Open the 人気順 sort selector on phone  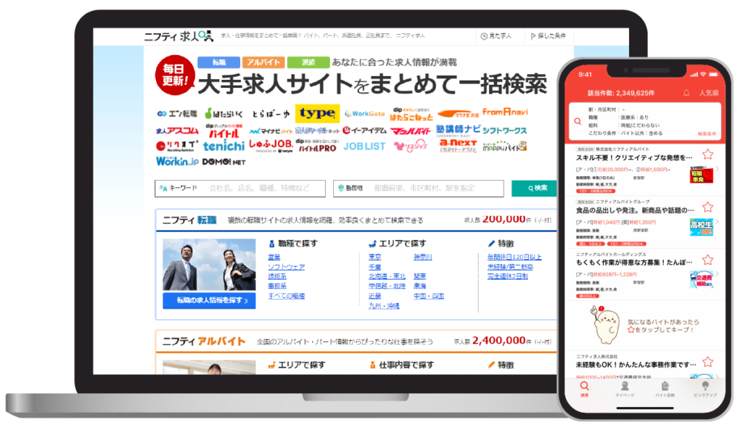[709, 93]
